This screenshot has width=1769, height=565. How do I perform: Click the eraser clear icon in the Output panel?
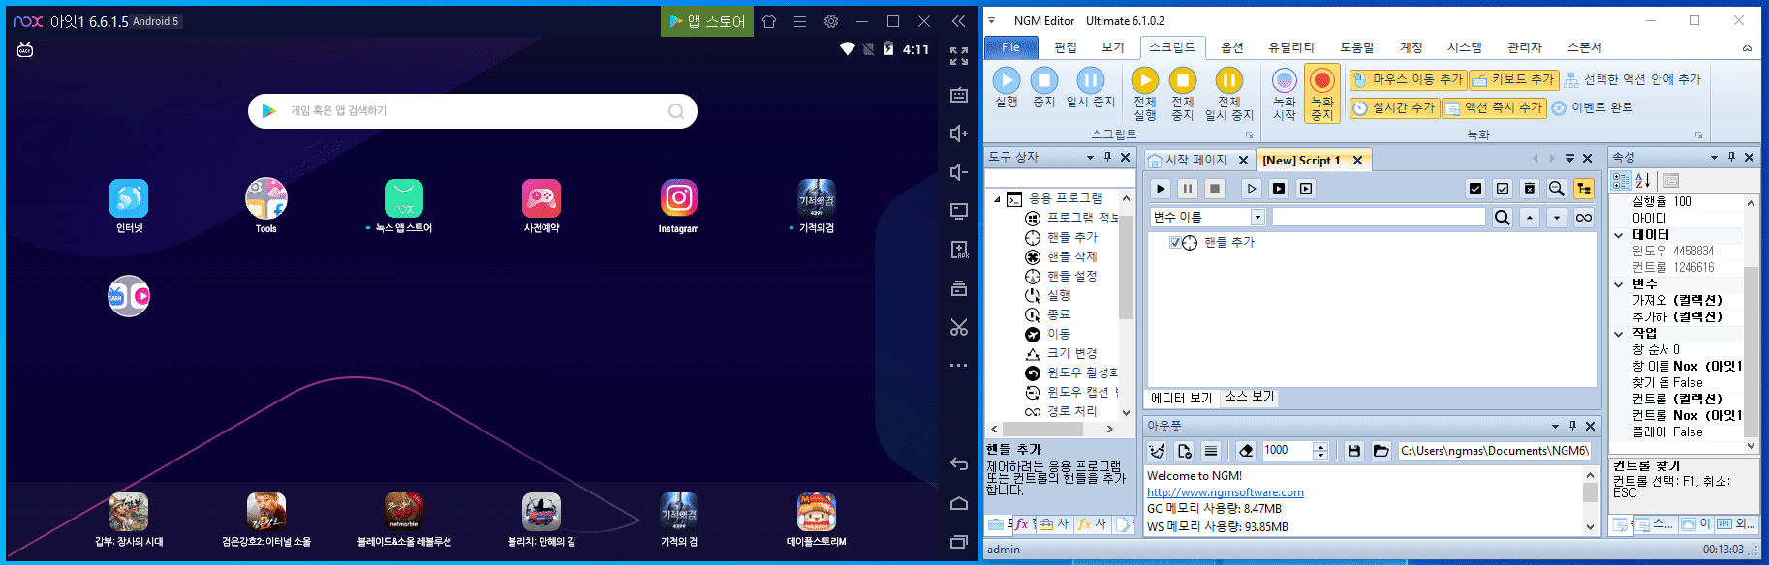(1247, 450)
